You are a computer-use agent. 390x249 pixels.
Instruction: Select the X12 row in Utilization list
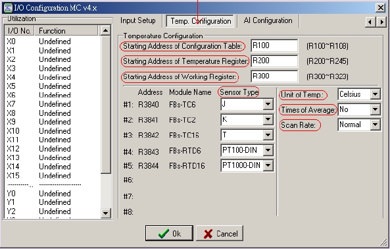pyautogui.click(x=52, y=149)
